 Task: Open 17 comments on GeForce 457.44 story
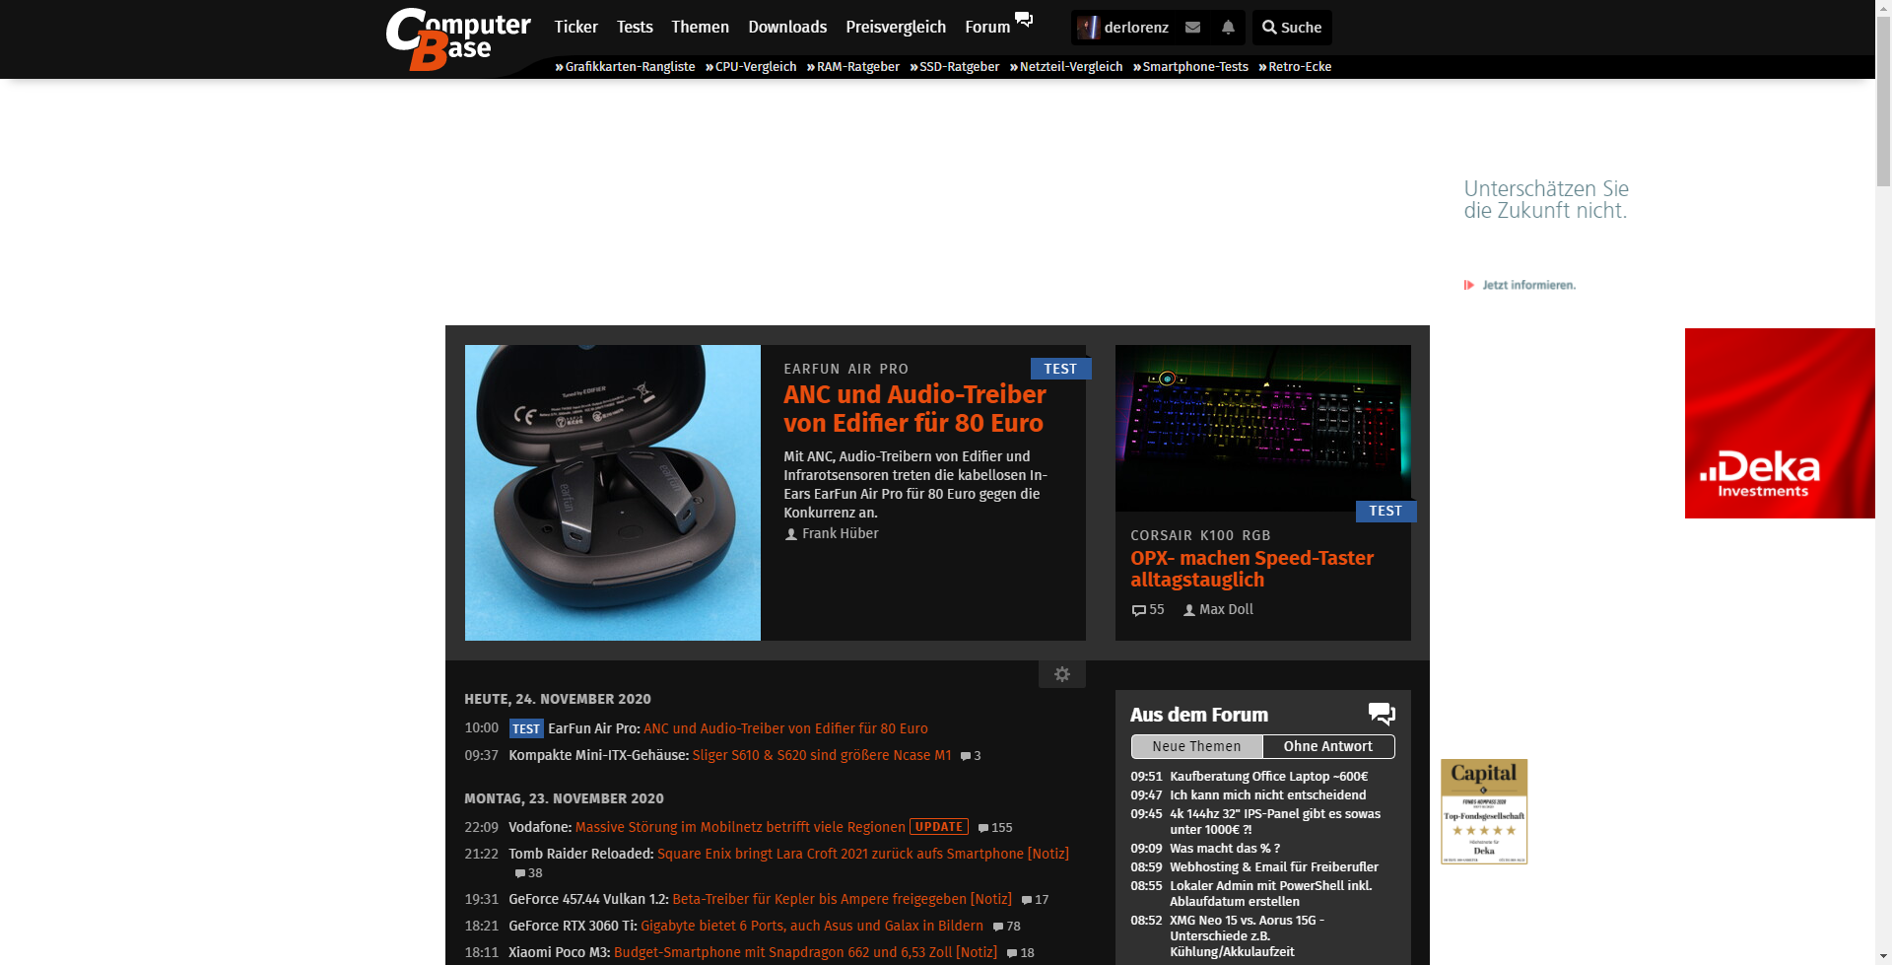point(1035,900)
